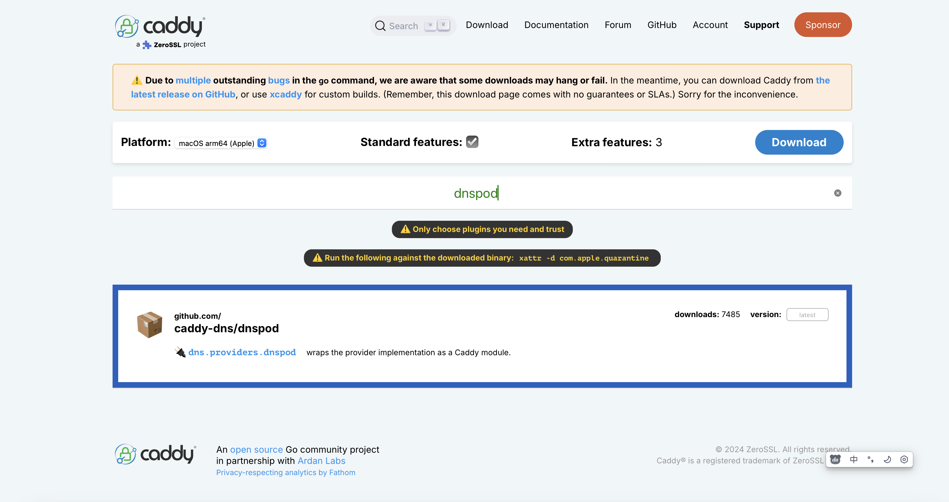The width and height of the screenshot is (949, 502).
Task: Select the caddy-dns/dnspod plugin title
Action: (x=226, y=328)
